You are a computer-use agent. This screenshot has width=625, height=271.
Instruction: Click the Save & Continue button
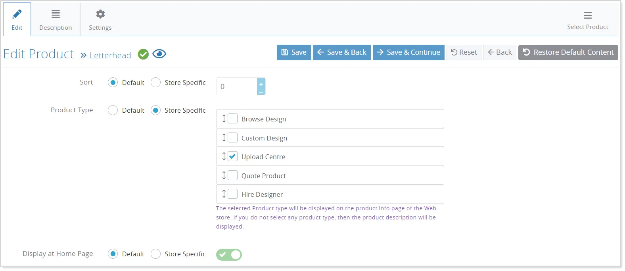[x=408, y=52]
